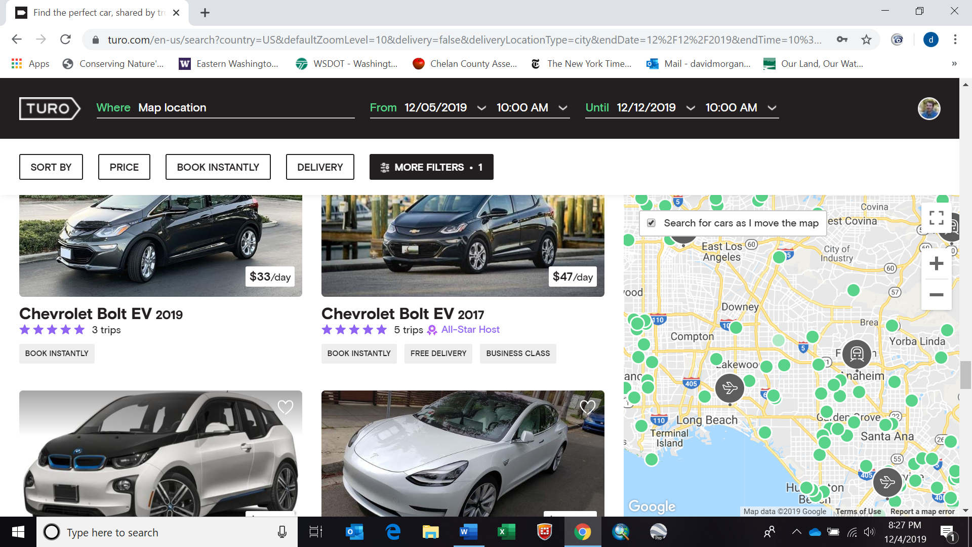
Task: Favorite the BMW i3 listing heart
Action: 286,407
